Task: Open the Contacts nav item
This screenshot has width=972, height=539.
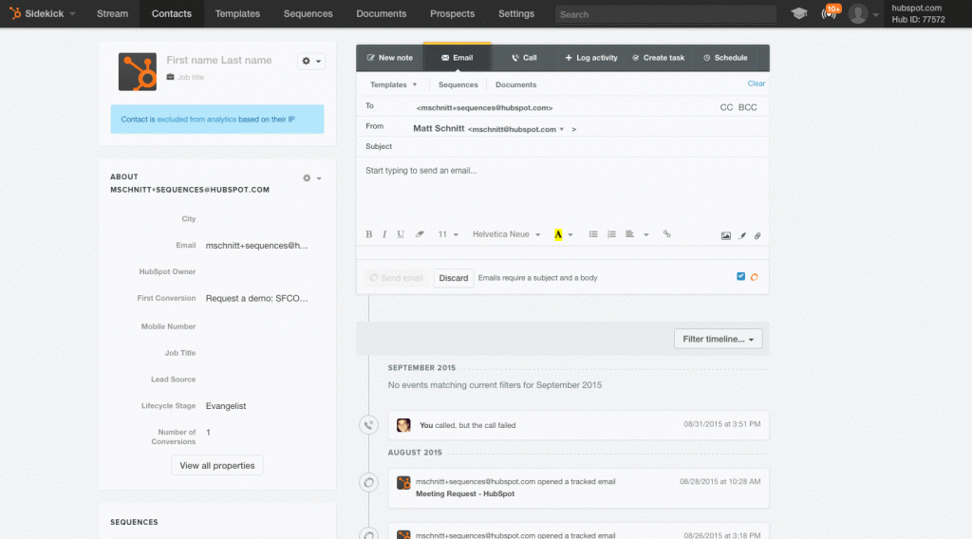Action: [172, 13]
